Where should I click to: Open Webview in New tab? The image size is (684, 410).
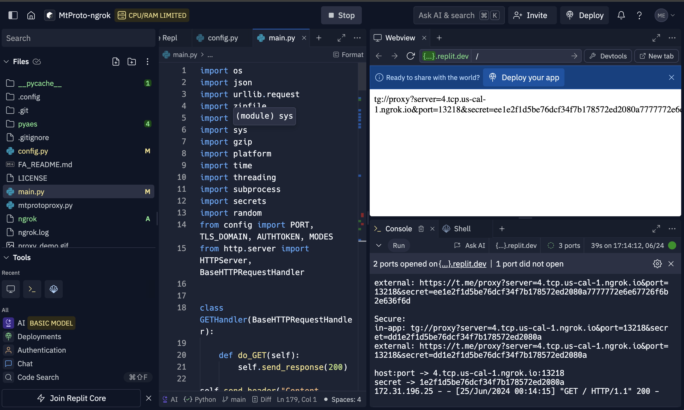pos(657,56)
